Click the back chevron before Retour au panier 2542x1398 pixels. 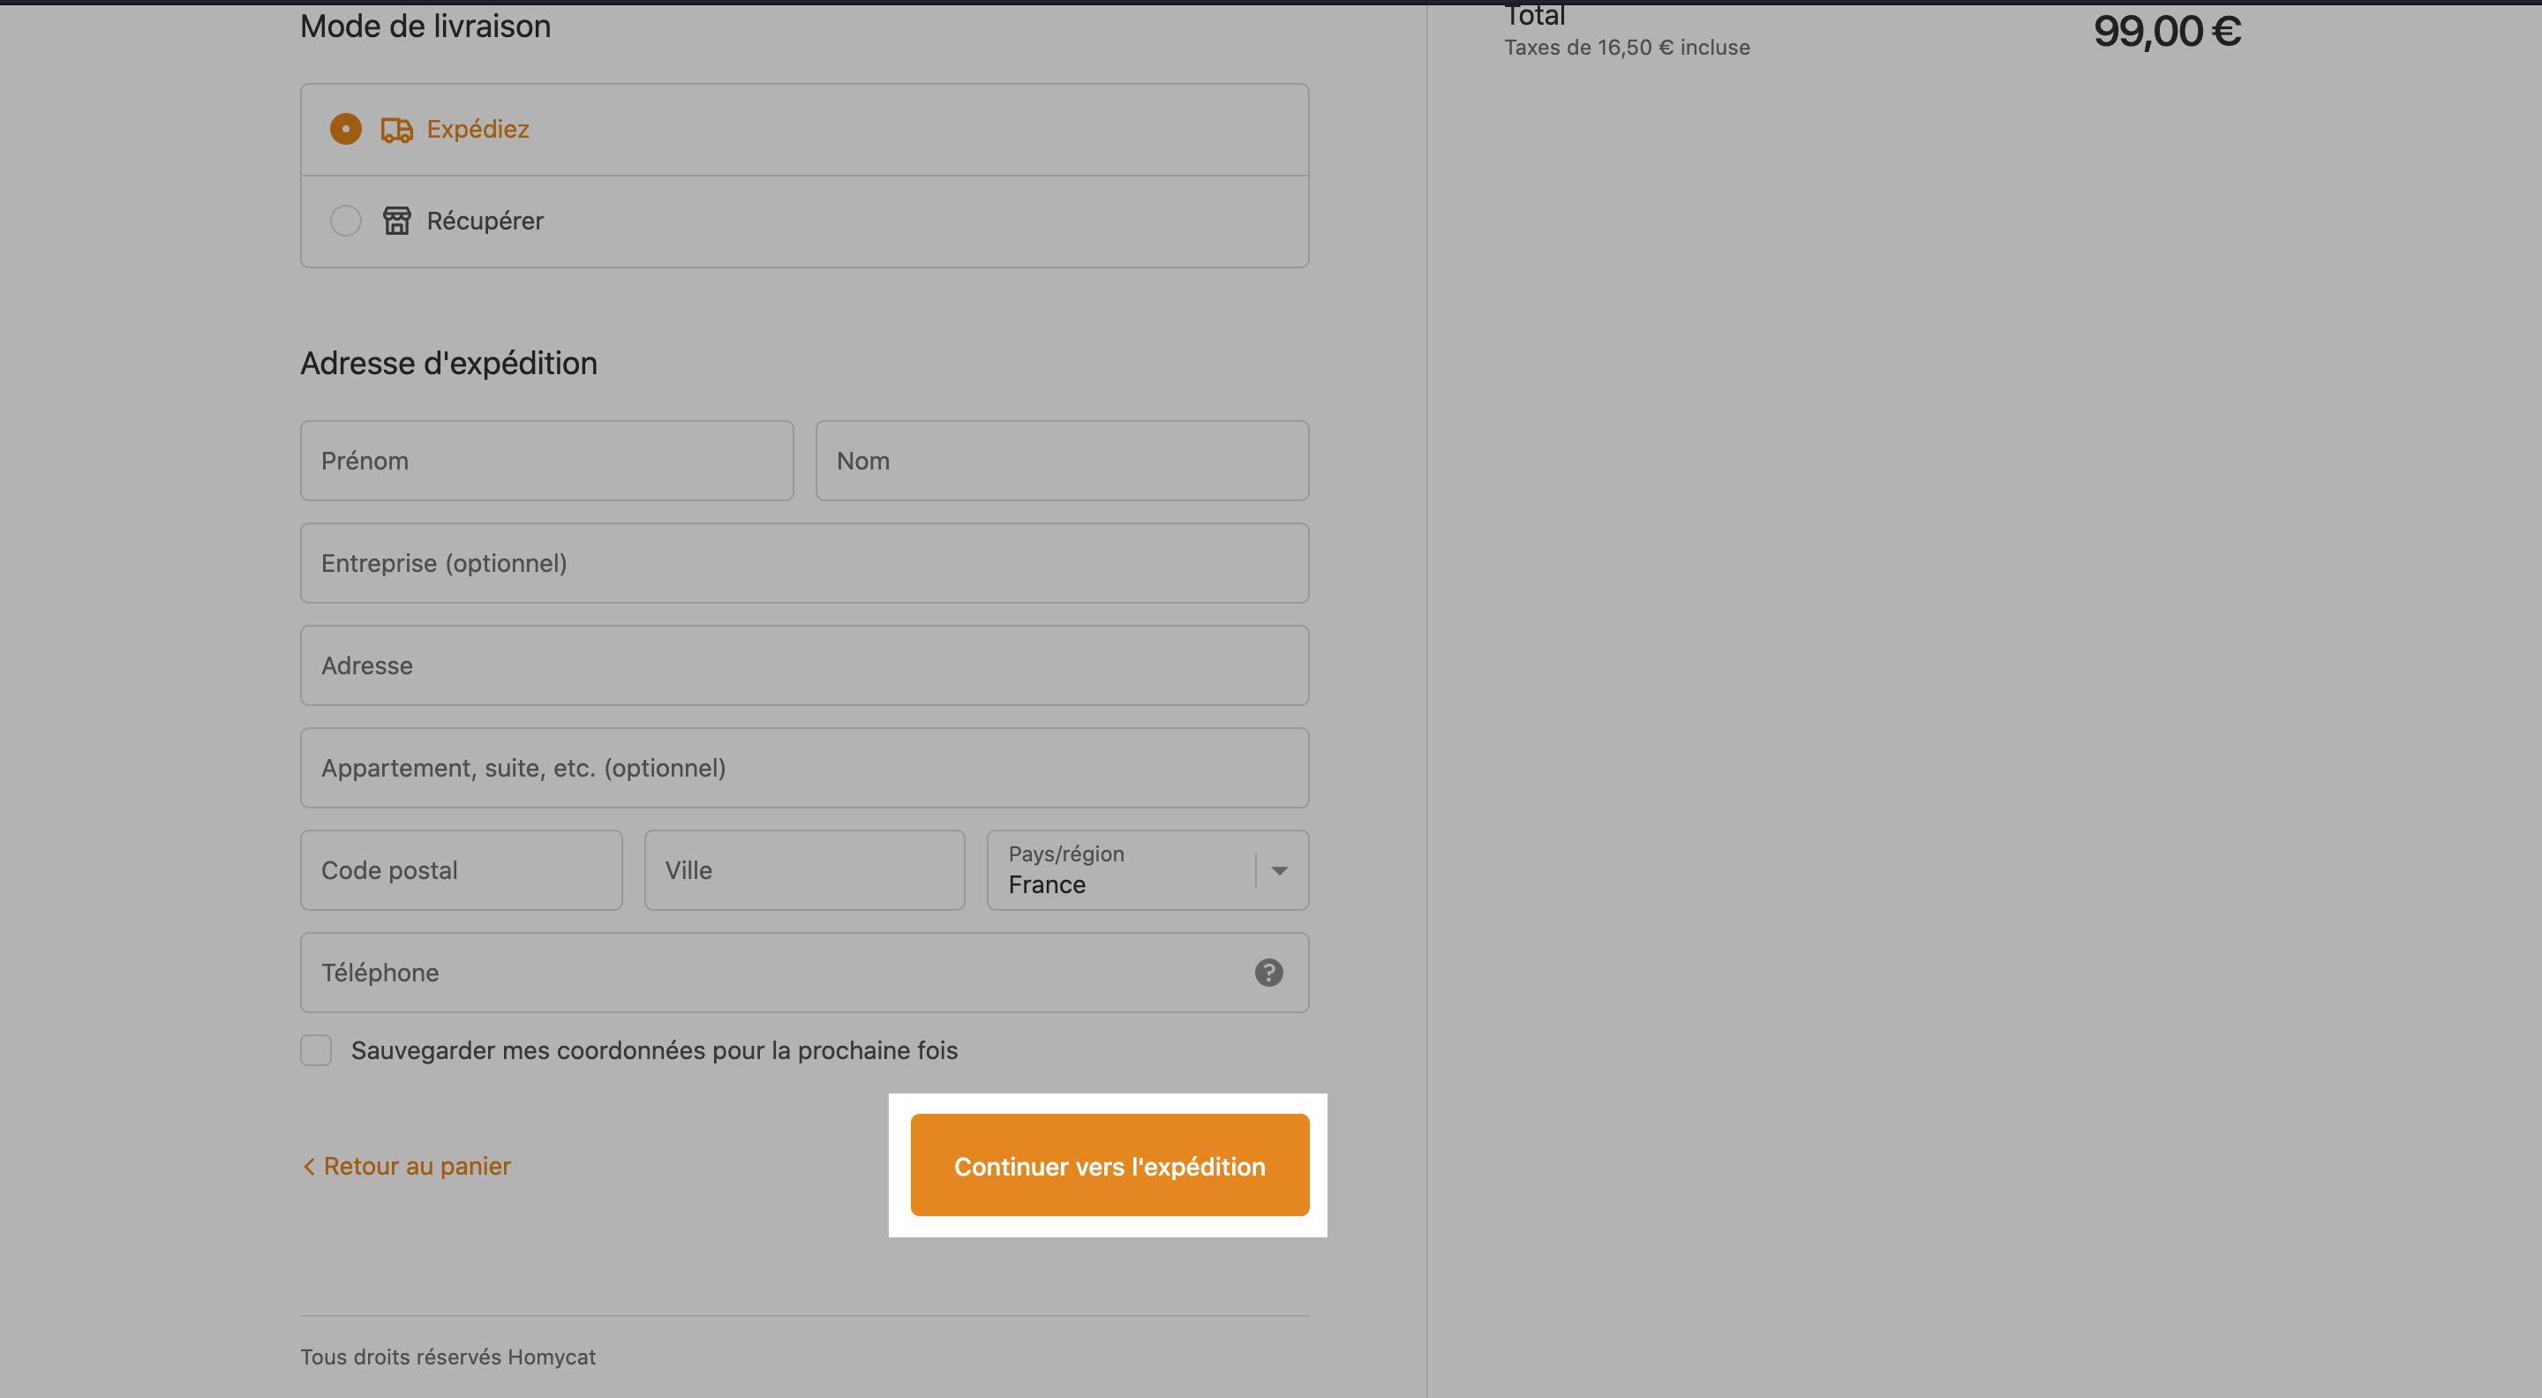click(x=309, y=1166)
